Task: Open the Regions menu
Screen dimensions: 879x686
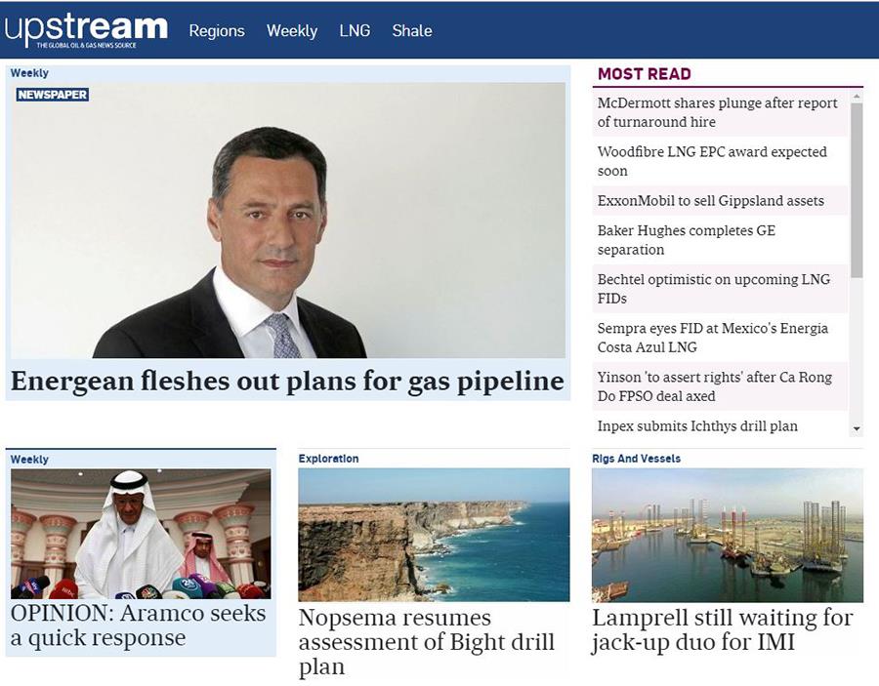Action: (217, 31)
